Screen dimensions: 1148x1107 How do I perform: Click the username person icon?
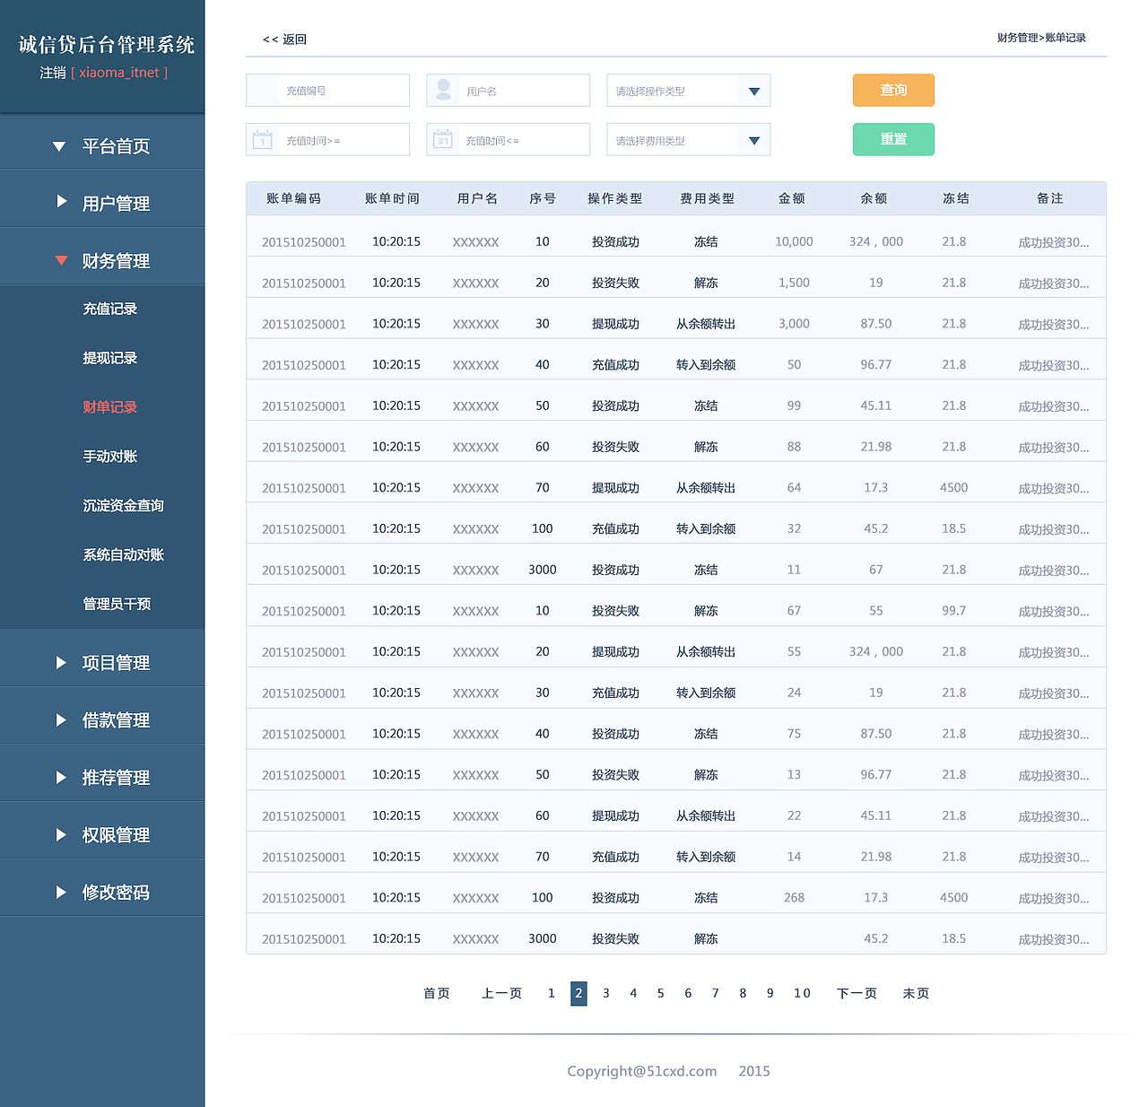443,90
